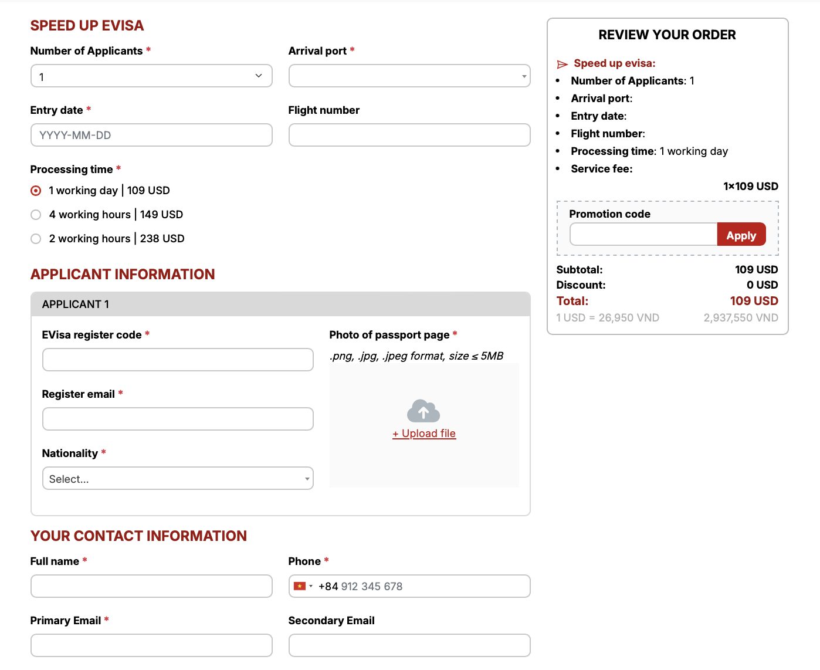Screen dimensions: 820x670
Task: Click the Vietnam flag country selector
Action: (x=303, y=586)
